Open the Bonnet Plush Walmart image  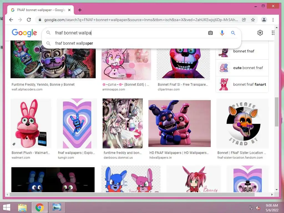click(31, 123)
